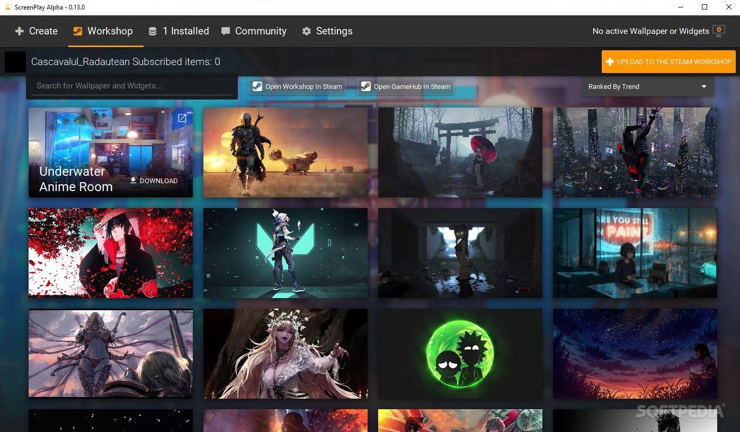Select the grey-skinned archer fantasy wallpaper

click(x=111, y=354)
